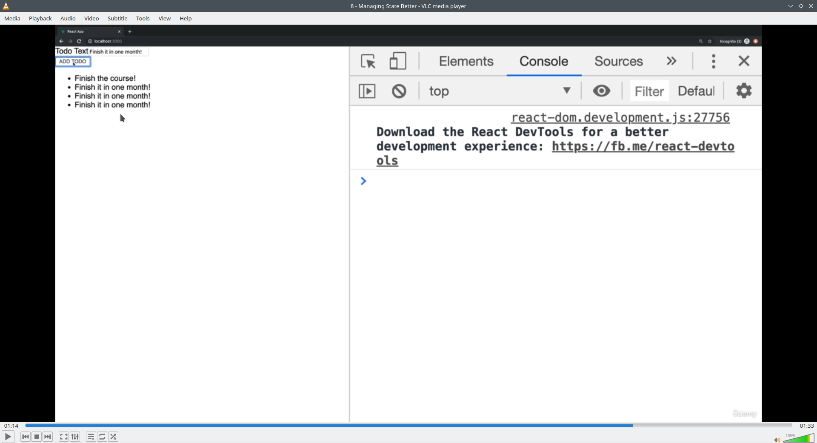Viewport: 817px width, 443px height.
Task: Open the Default levels dropdown
Action: [x=696, y=91]
